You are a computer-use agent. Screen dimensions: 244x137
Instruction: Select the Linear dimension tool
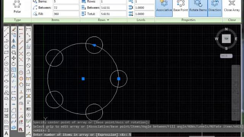pyautogui.click(x=29, y=29)
